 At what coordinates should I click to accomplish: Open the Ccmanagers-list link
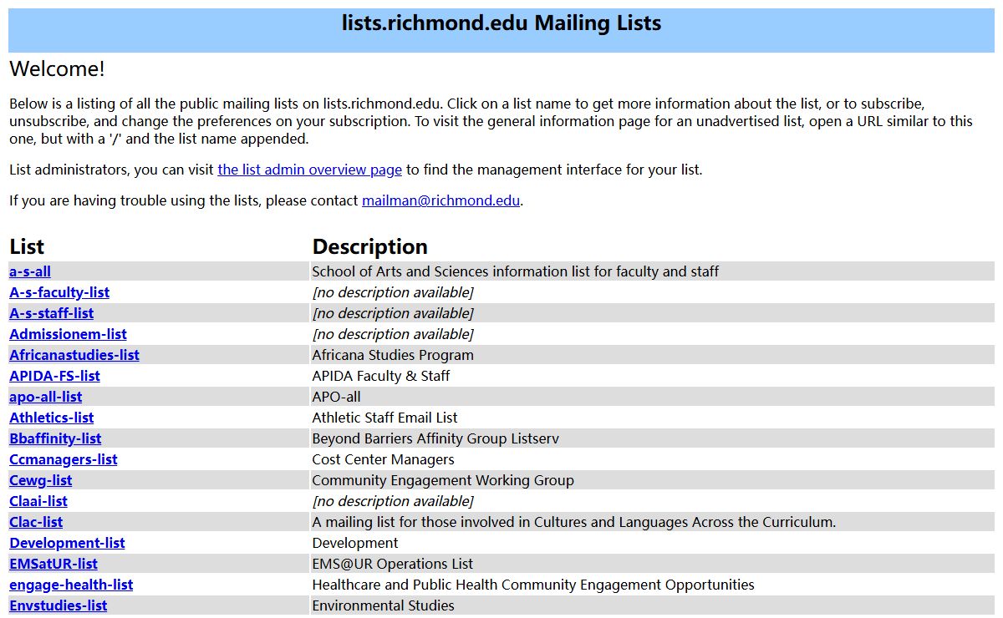tap(64, 459)
